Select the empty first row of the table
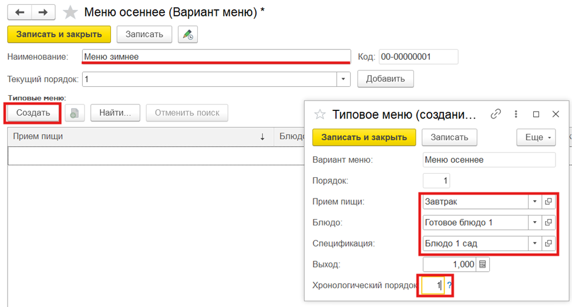The height and width of the screenshot is (307, 572). tap(156, 156)
